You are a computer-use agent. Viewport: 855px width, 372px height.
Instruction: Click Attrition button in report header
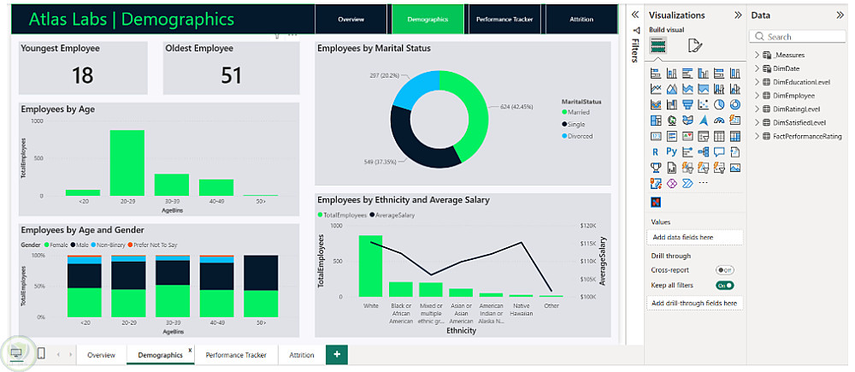(581, 19)
